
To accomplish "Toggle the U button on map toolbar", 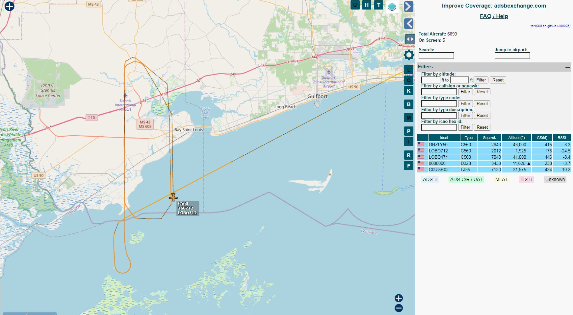I will pos(355,5).
